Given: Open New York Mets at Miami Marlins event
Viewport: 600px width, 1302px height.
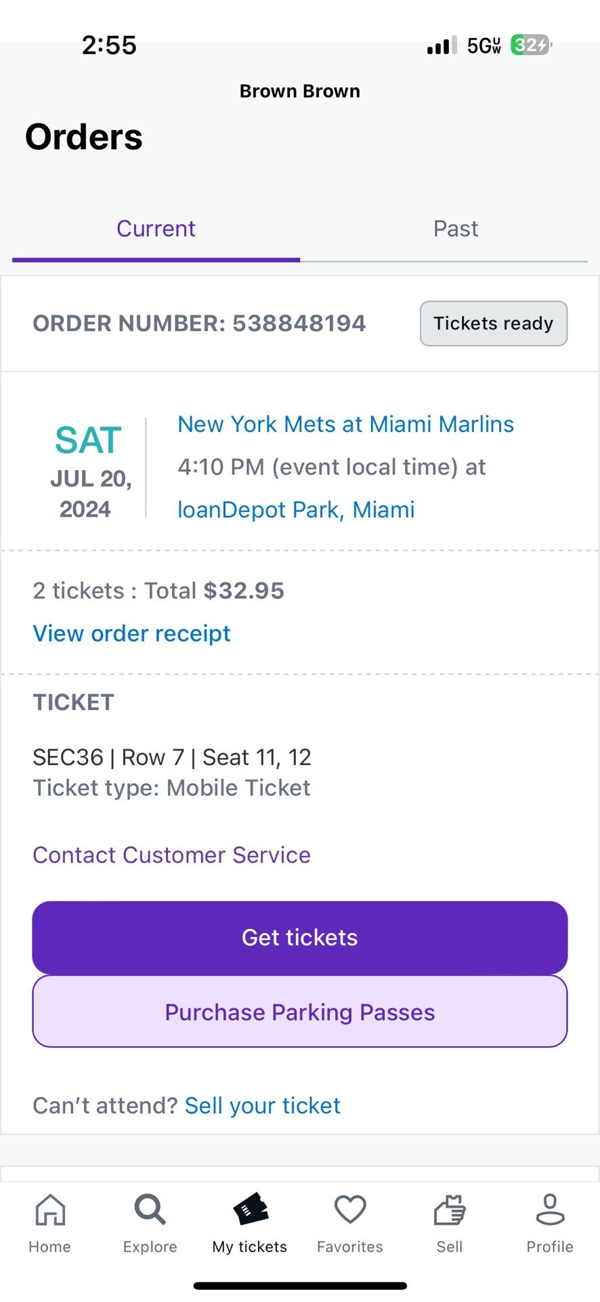Looking at the screenshot, I should click(x=345, y=425).
